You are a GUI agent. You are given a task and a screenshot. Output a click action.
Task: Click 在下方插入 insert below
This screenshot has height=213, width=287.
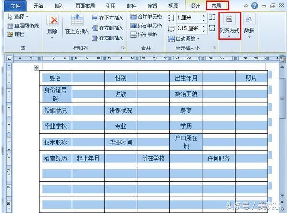(x=108, y=18)
